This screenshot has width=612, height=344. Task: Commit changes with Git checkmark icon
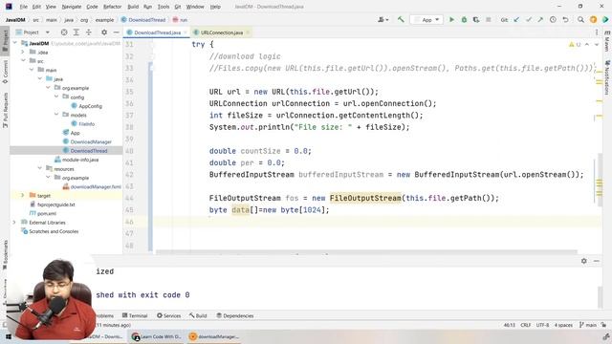coord(529,19)
